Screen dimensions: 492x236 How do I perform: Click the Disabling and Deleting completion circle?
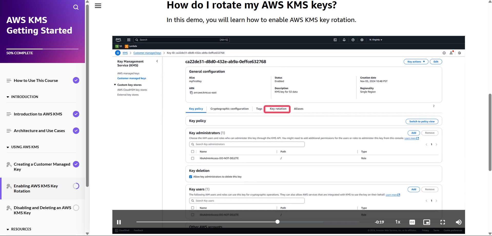pos(76,208)
